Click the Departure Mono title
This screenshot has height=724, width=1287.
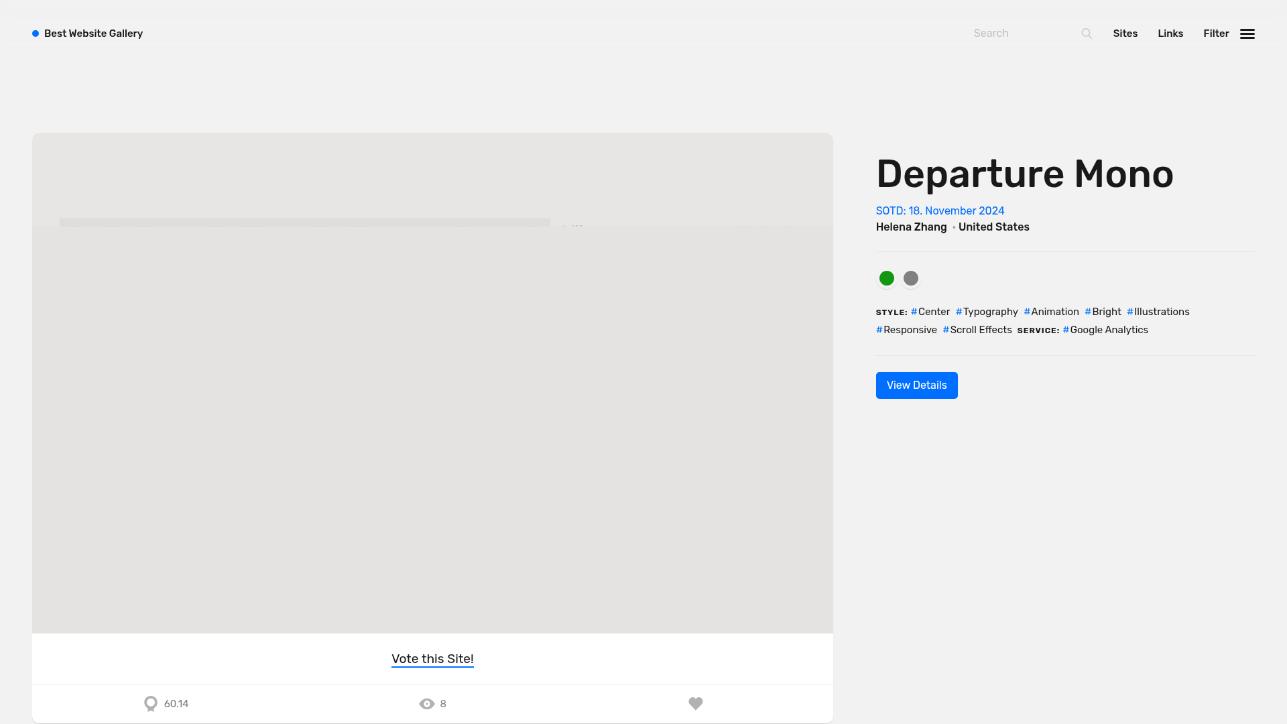[x=1024, y=174]
